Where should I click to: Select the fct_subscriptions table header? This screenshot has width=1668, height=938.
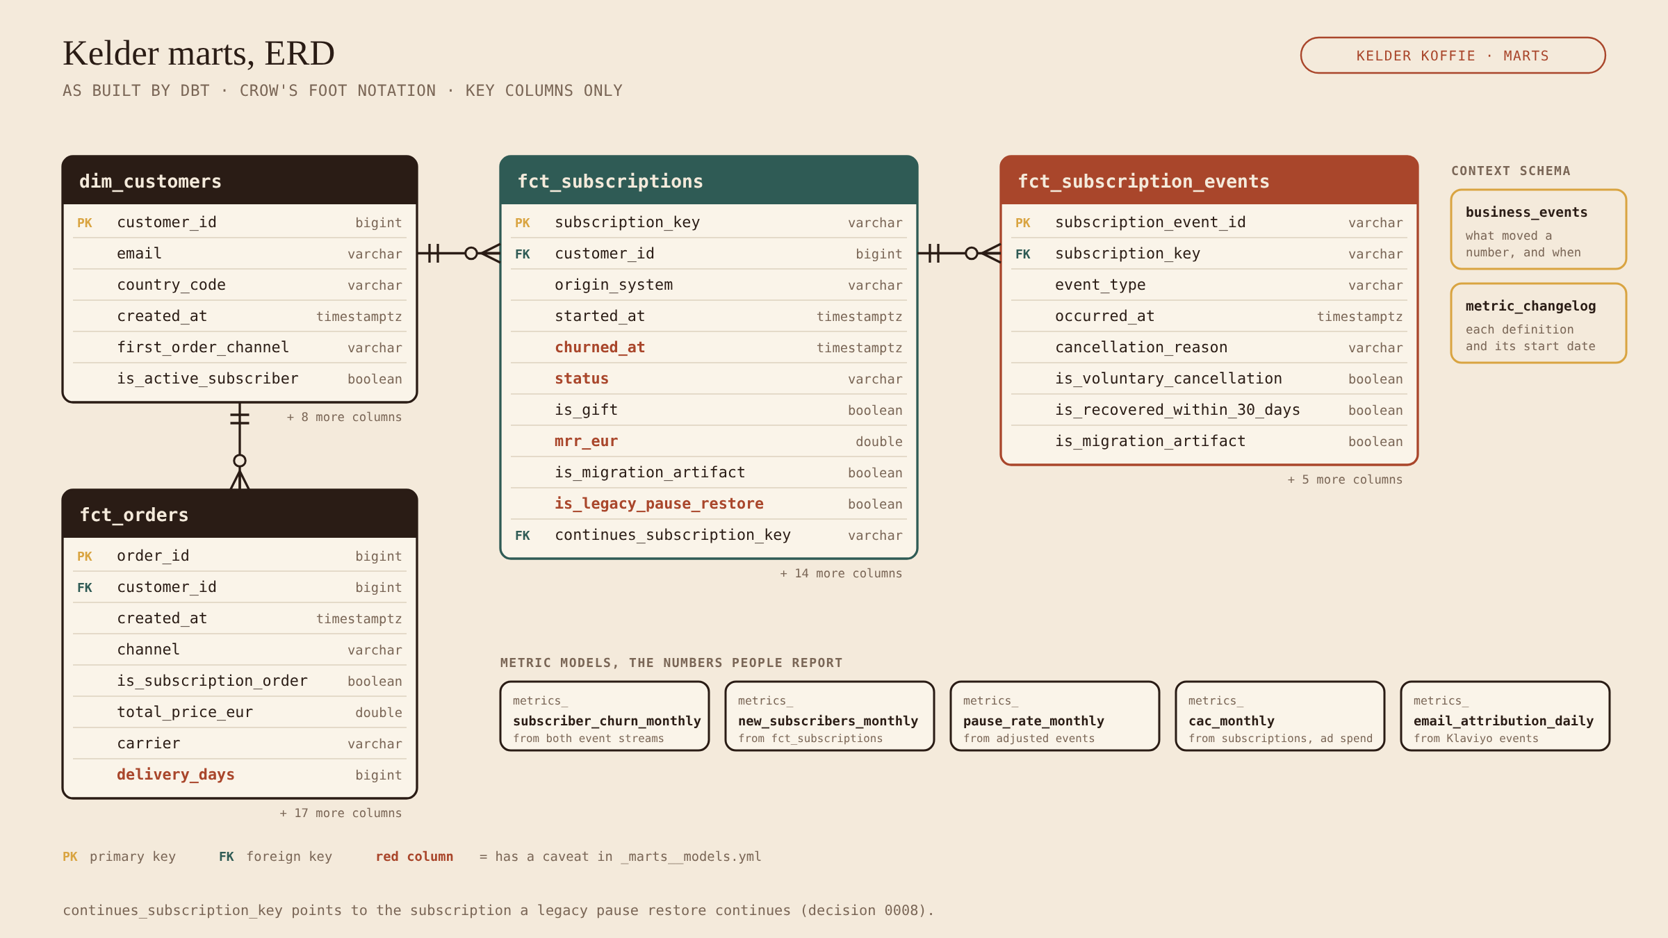(709, 181)
